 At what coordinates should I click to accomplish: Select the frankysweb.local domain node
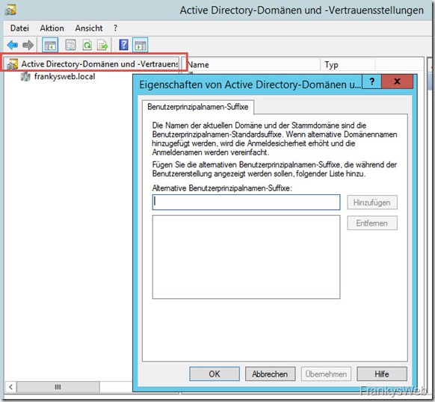[x=58, y=76]
